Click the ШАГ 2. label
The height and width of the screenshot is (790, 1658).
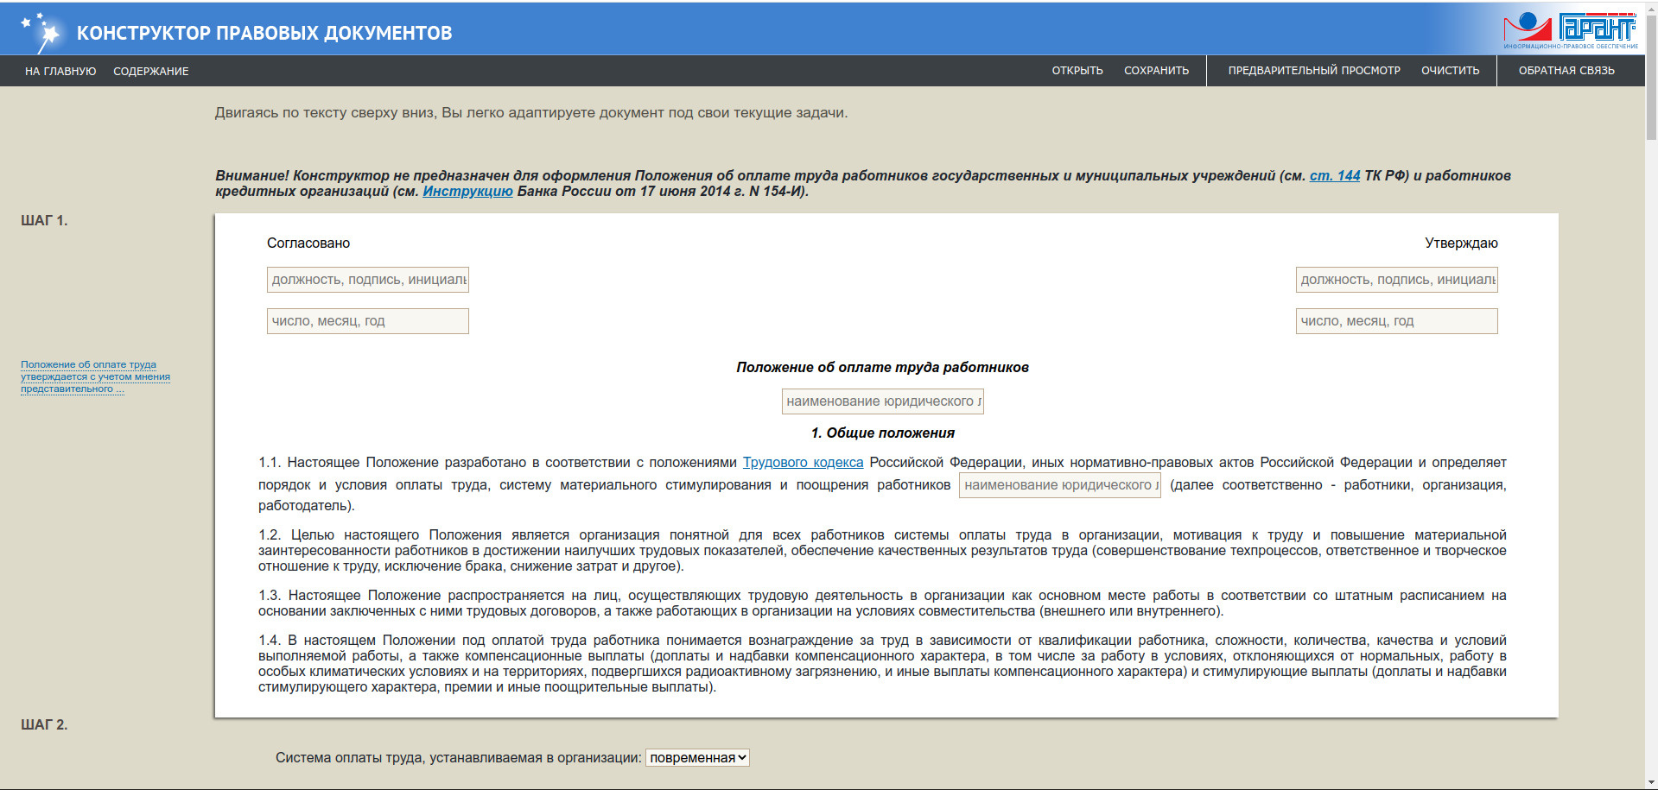(x=44, y=724)
